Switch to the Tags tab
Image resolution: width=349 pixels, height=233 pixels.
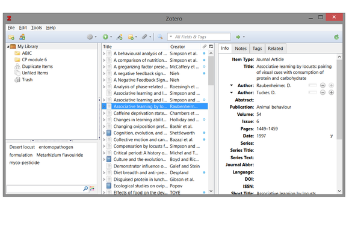coord(257,49)
